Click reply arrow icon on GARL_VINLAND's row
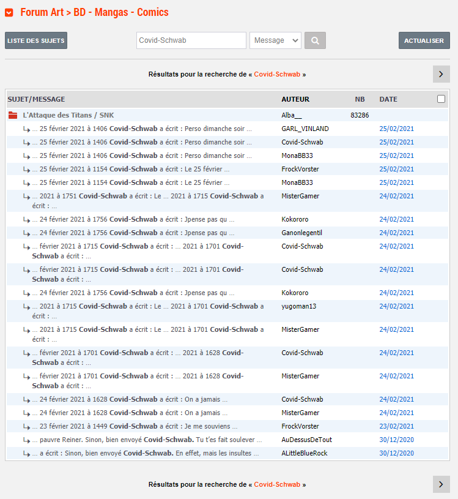This screenshot has height=499, width=458. [26, 129]
